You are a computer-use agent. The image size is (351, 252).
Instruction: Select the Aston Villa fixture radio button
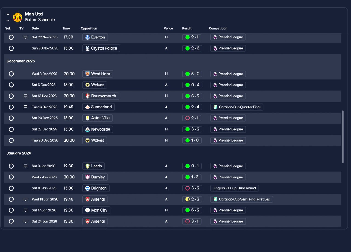11,118
